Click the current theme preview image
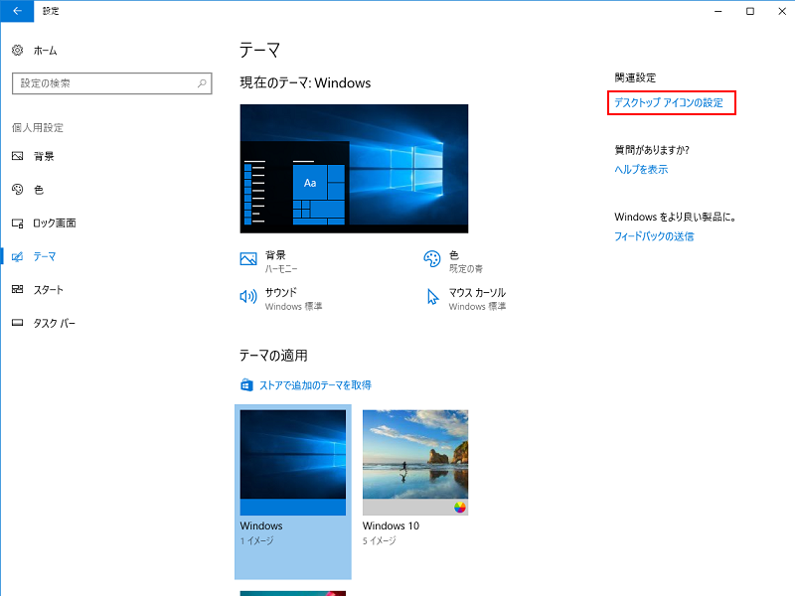The height and width of the screenshot is (596, 795). click(354, 169)
